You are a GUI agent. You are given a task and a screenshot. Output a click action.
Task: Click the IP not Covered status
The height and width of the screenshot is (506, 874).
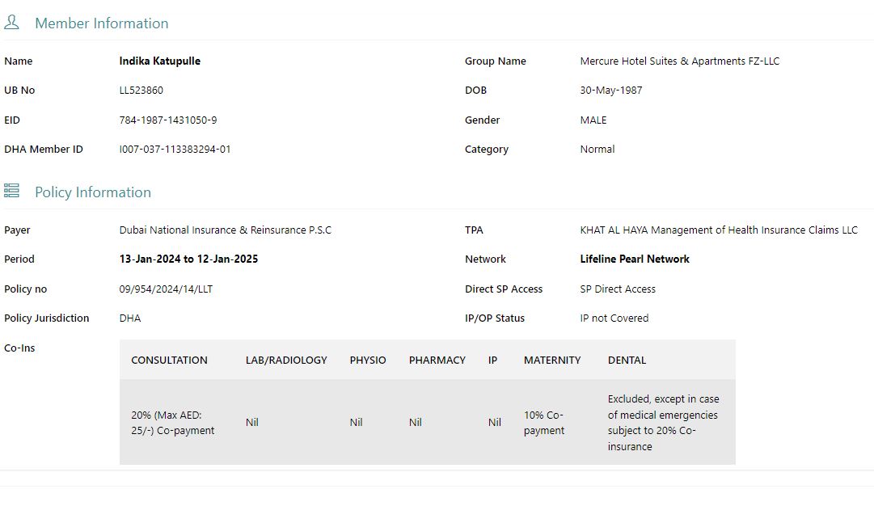pos(614,318)
